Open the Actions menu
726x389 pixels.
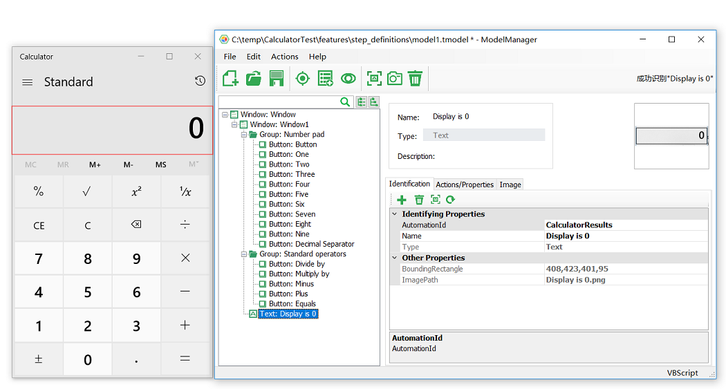284,57
